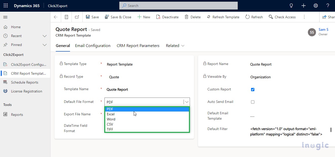Image resolution: width=335 pixels, height=157 pixels.
Task: Collapse the Default File Format dropdown arrow
Action: click(187, 102)
